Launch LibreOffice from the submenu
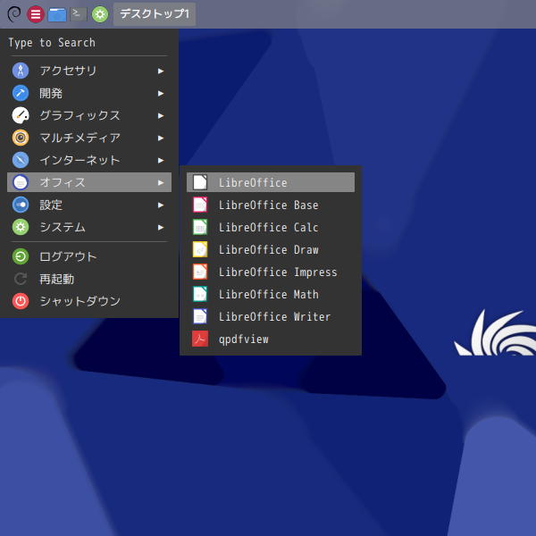Viewport: 536px width, 536px height. click(271, 182)
